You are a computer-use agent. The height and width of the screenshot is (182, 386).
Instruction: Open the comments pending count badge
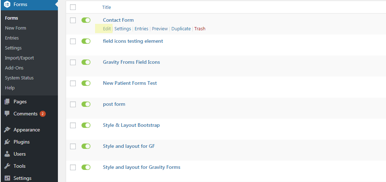(43, 114)
